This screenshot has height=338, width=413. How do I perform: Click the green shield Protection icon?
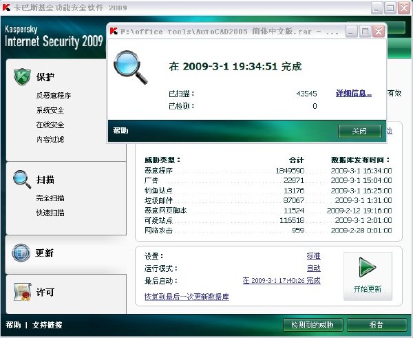coord(22,77)
